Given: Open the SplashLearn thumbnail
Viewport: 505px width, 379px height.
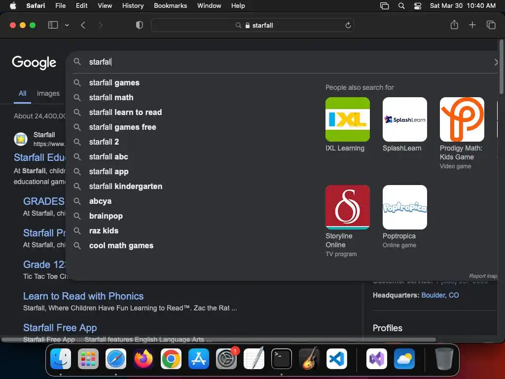Looking at the screenshot, I should 405,119.
